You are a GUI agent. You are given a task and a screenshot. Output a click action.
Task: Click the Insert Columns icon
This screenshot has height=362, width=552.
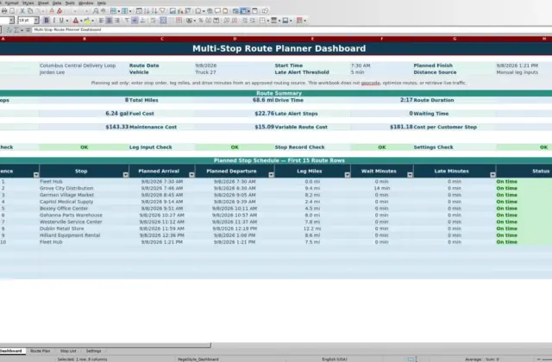coord(124,11)
